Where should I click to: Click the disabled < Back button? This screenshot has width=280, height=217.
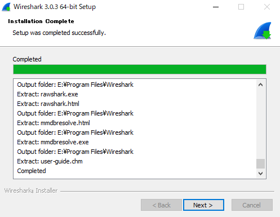161,205
